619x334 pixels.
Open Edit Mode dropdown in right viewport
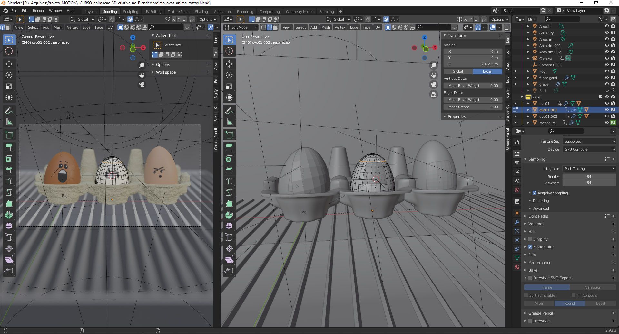click(241, 27)
